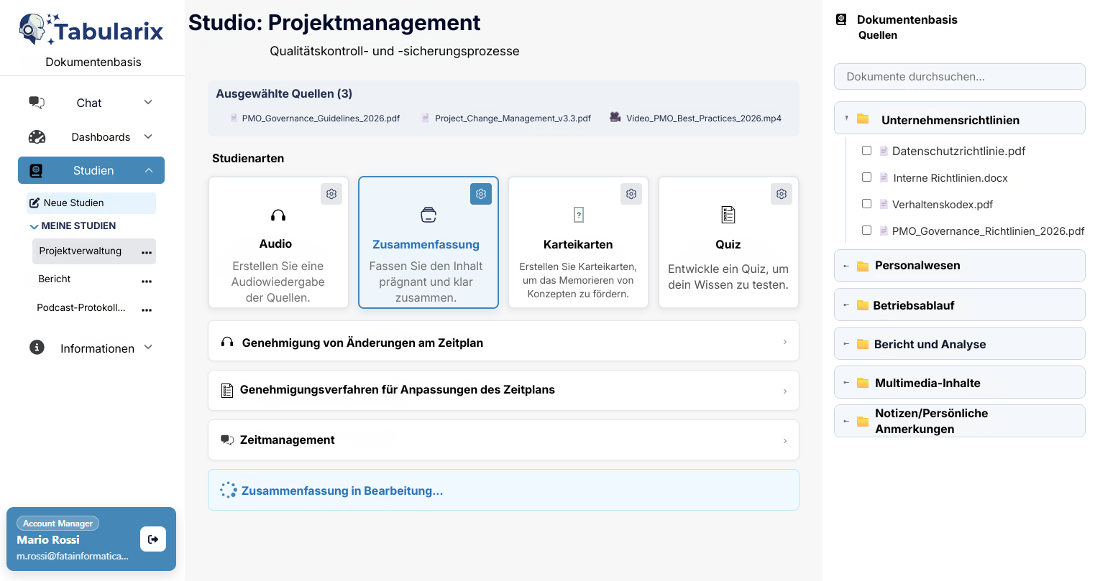Open settings gear on Audio card
This screenshot has width=1095, height=581.
click(x=331, y=194)
